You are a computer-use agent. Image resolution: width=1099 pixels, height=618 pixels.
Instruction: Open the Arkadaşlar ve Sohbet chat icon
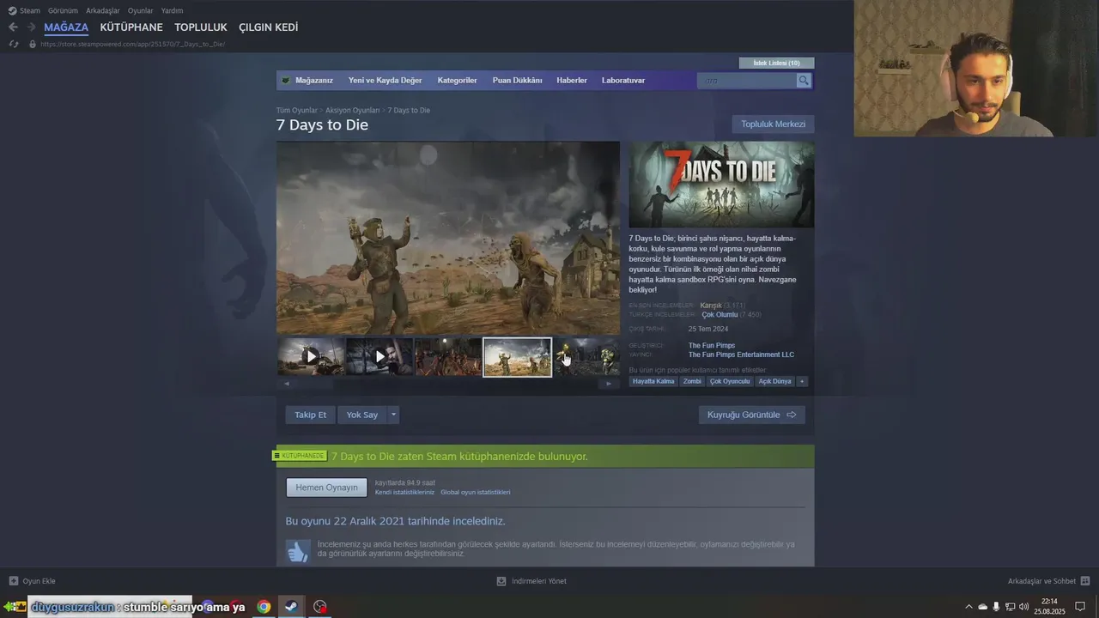click(1085, 581)
